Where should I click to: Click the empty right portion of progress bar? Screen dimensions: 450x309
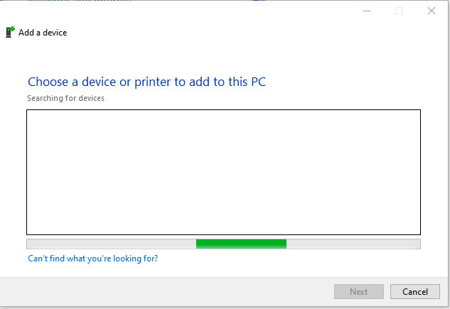tap(353, 244)
